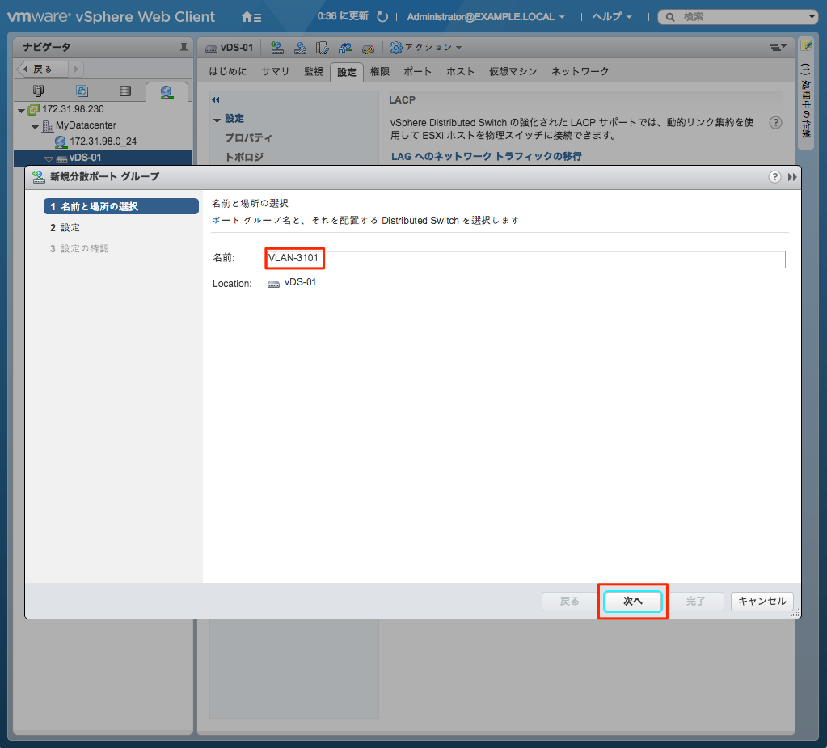
Task: Open Hosts and Clusters navigator tab icon
Action: 39,91
